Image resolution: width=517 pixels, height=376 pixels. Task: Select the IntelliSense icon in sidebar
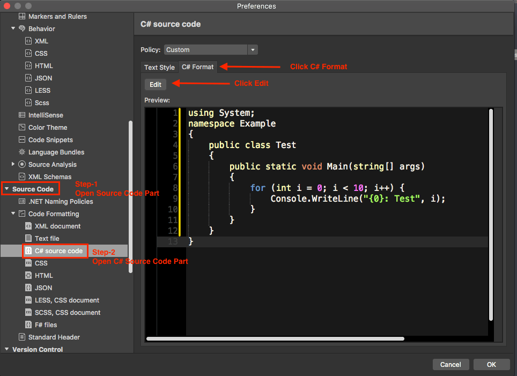(x=22, y=115)
